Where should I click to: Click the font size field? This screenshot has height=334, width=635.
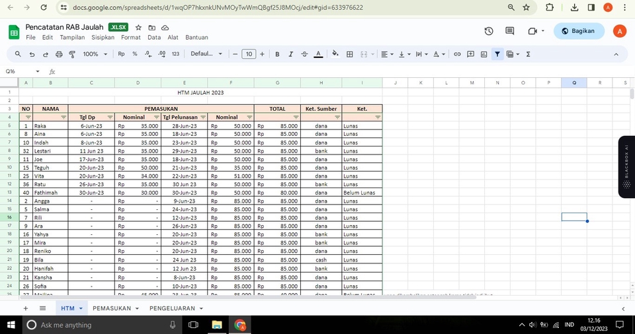click(x=249, y=54)
